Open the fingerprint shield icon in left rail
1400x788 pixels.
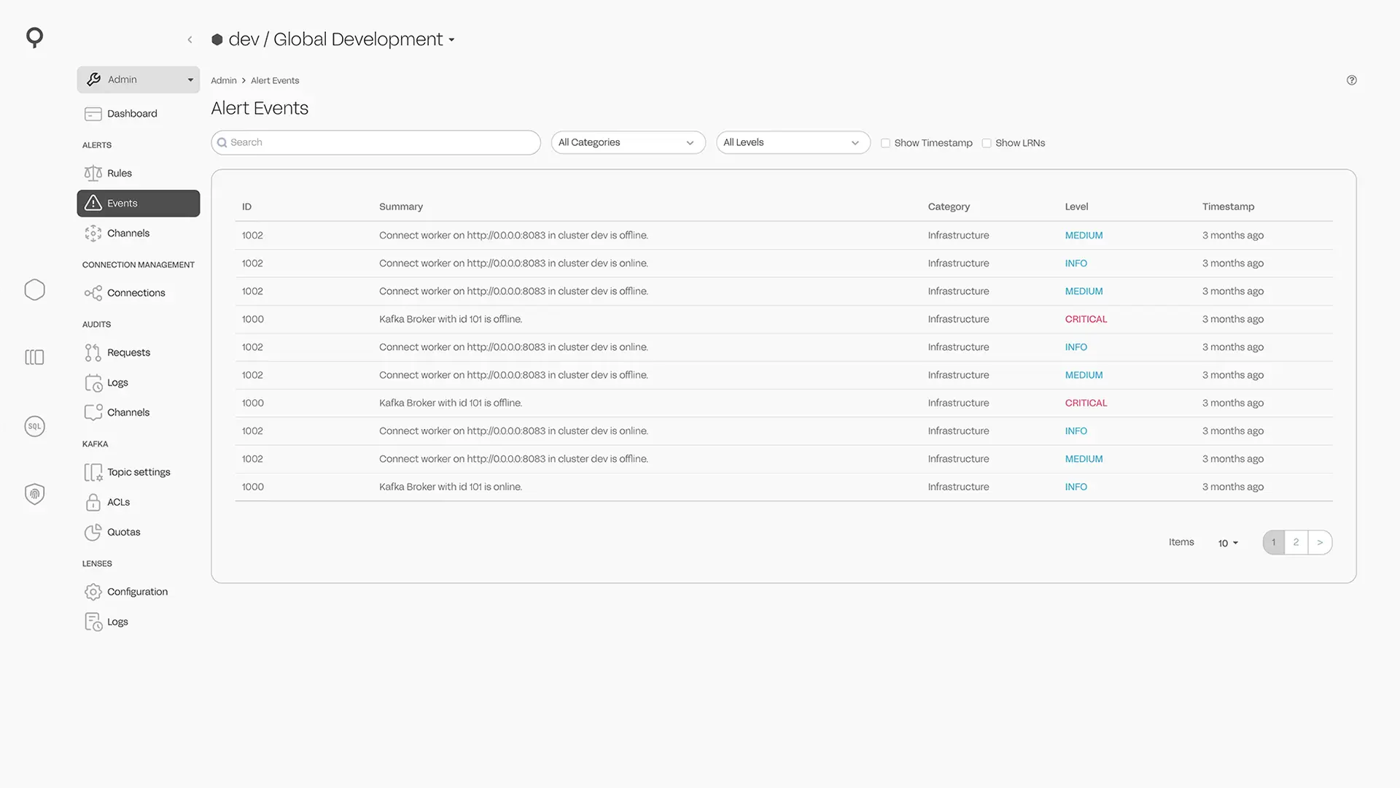(34, 494)
